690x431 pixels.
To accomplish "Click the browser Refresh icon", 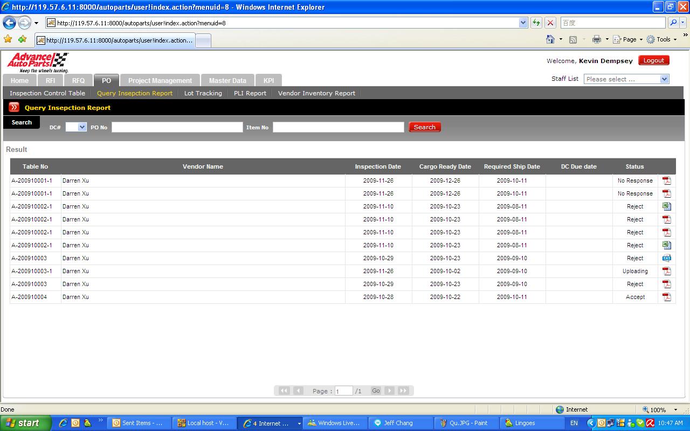I will (x=536, y=23).
